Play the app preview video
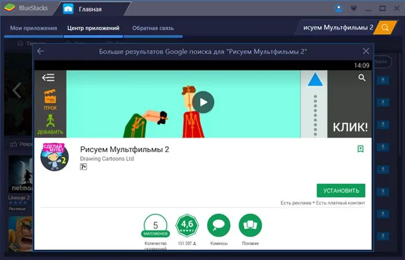405x260 pixels. coord(203,102)
